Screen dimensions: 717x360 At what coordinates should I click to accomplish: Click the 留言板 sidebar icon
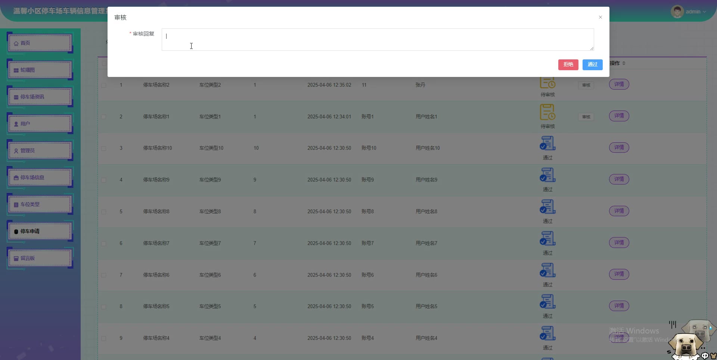point(16,258)
